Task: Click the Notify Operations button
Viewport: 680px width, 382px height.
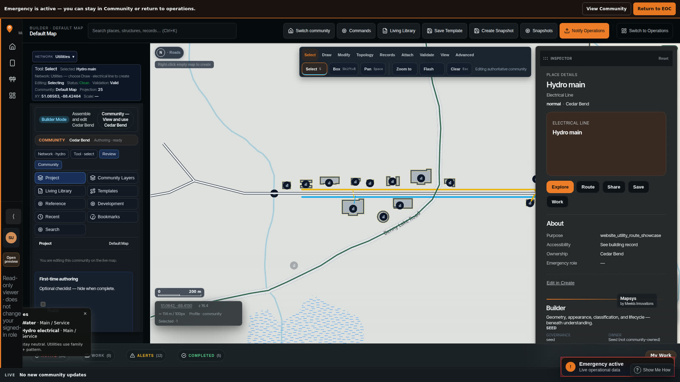Action: (584, 31)
